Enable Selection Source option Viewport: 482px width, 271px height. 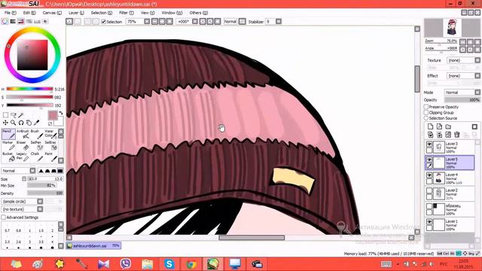click(426, 118)
